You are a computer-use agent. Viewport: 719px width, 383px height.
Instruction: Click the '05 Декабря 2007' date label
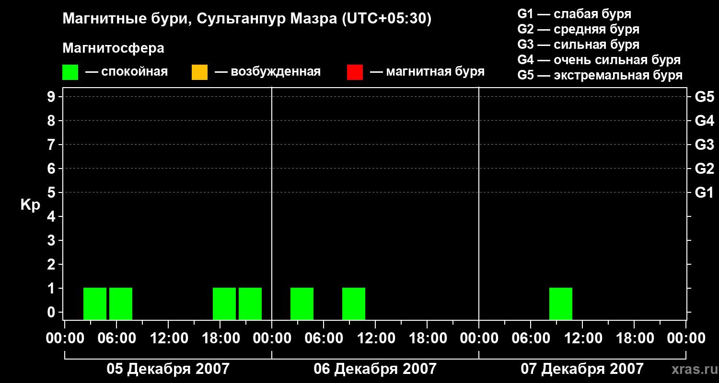168,369
